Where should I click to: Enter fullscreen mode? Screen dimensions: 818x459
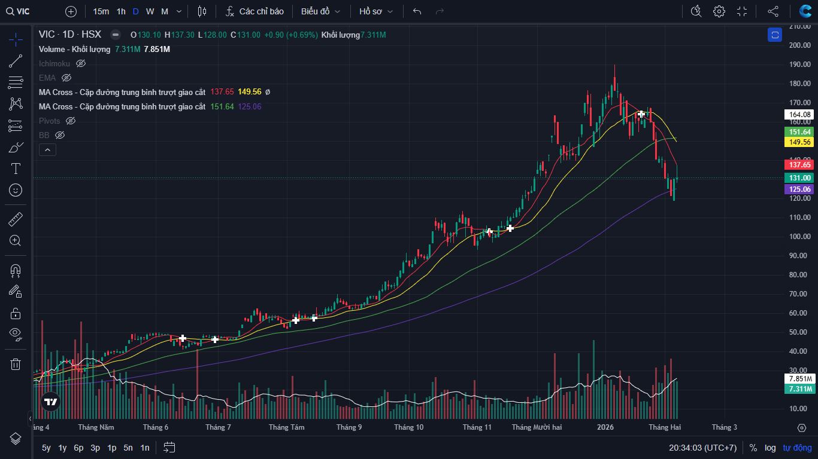coord(742,11)
